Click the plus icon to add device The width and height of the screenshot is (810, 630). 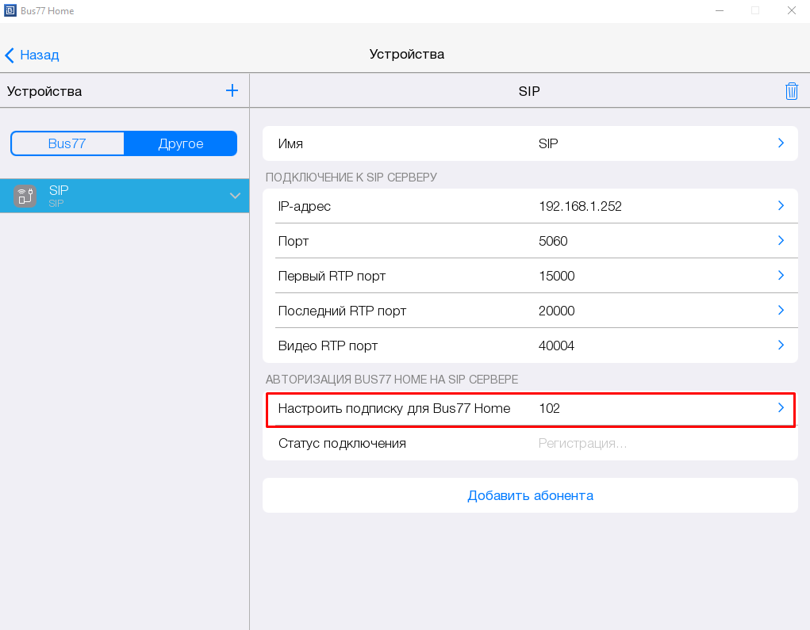pos(232,90)
